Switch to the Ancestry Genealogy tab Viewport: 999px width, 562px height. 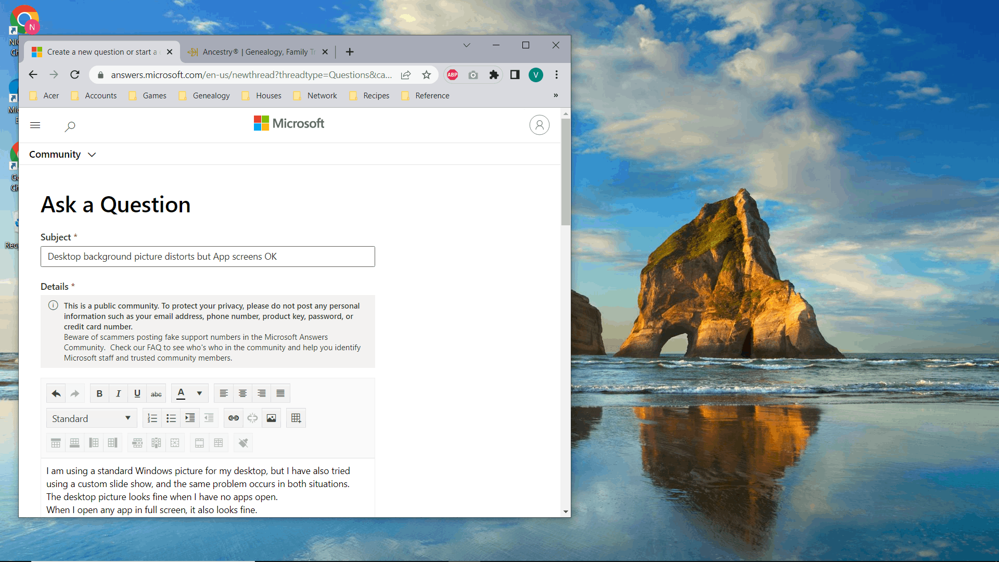tap(258, 52)
